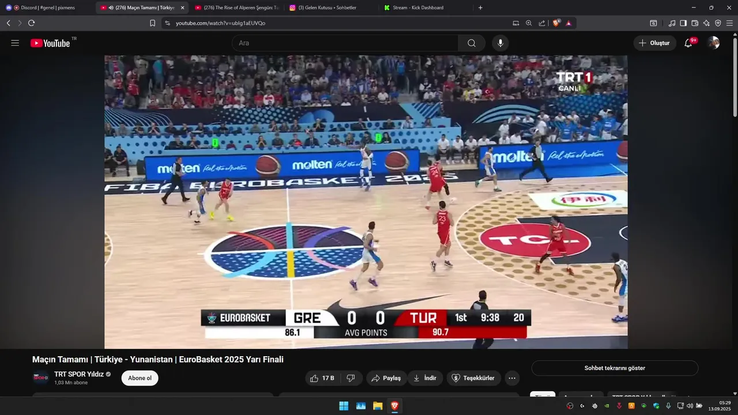Open the media control music note
This screenshot has height=415, width=738.
click(x=672, y=23)
